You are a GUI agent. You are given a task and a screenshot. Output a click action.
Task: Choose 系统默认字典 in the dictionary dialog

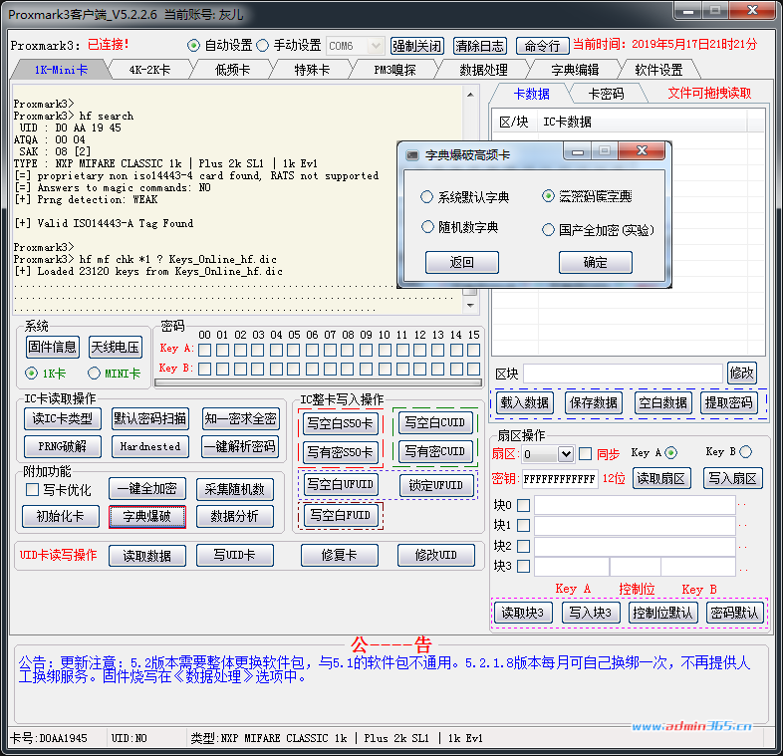[x=465, y=197]
